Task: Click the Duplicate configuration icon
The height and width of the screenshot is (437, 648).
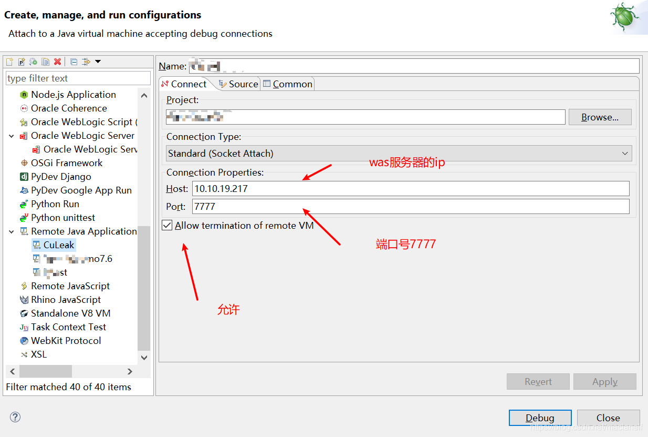Action: pos(46,62)
